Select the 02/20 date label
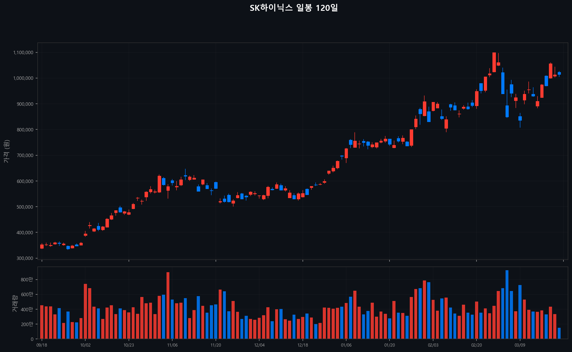 pyautogui.click(x=476, y=345)
